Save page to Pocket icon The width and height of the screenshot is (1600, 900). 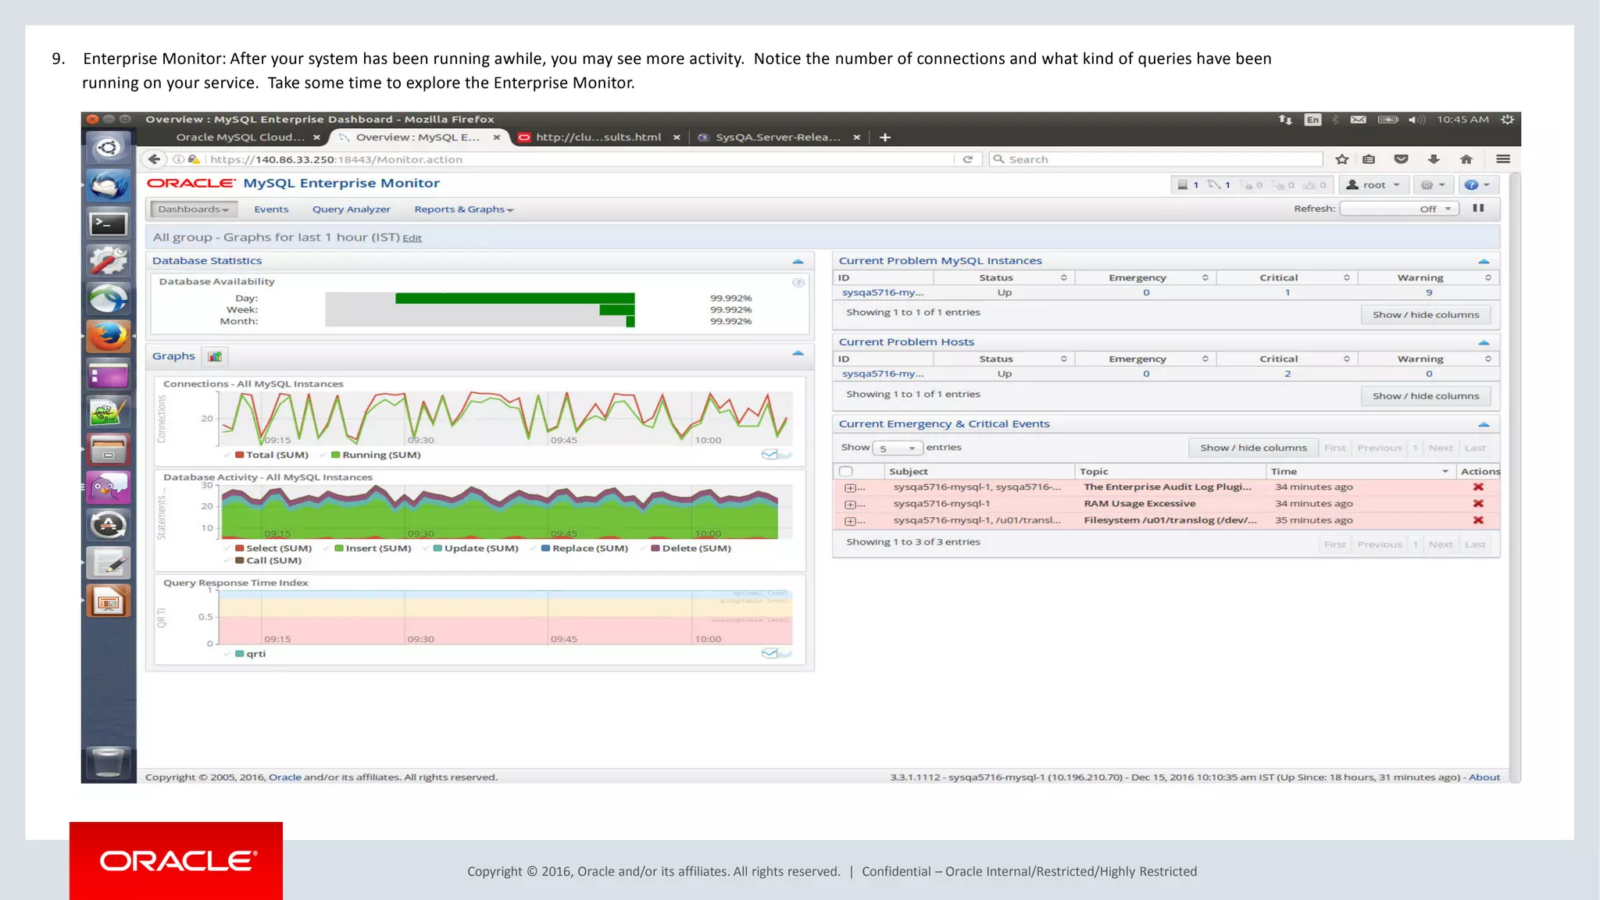point(1402,159)
